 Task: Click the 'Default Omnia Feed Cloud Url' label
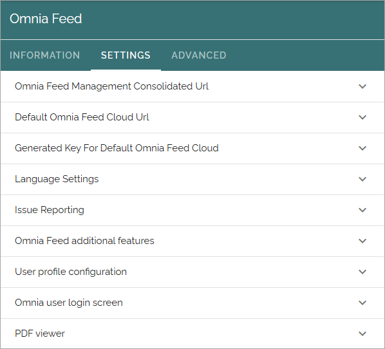pos(82,117)
